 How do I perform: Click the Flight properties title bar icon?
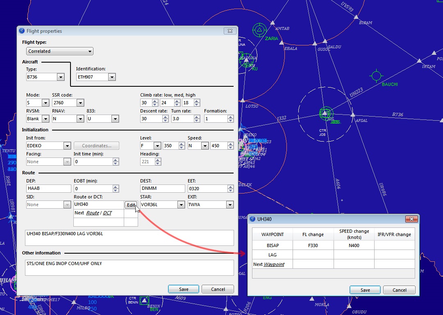(22, 31)
